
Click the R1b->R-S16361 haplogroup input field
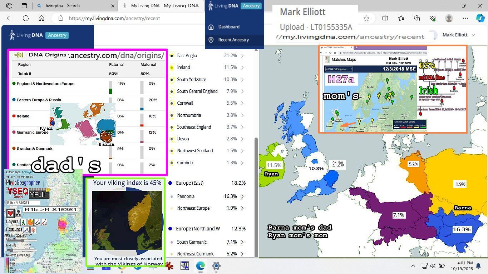[23, 203]
